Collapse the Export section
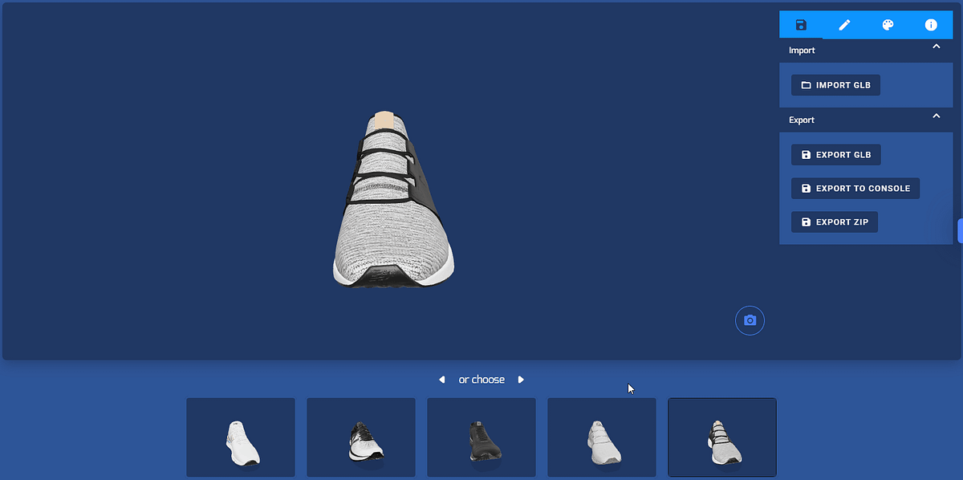963x480 pixels. coord(936,116)
